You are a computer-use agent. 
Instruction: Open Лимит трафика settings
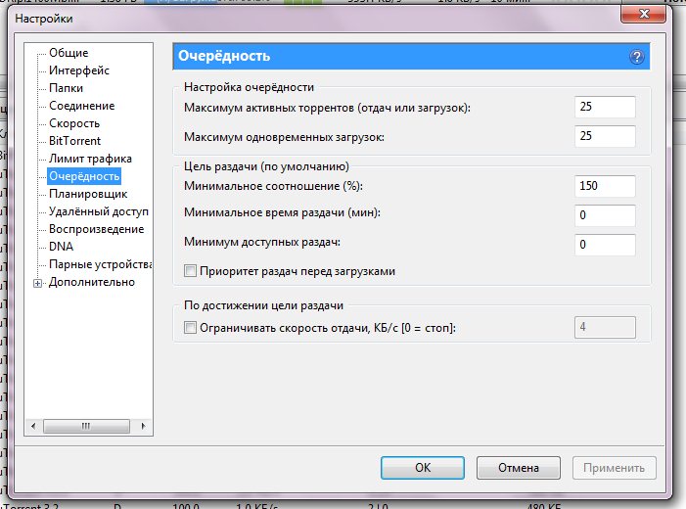90,159
